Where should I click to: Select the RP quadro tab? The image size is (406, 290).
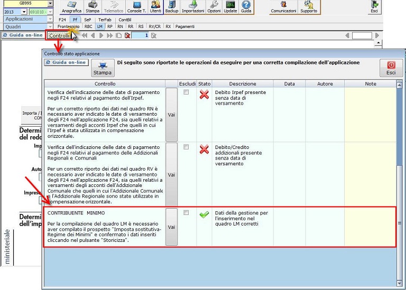click(x=110, y=26)
